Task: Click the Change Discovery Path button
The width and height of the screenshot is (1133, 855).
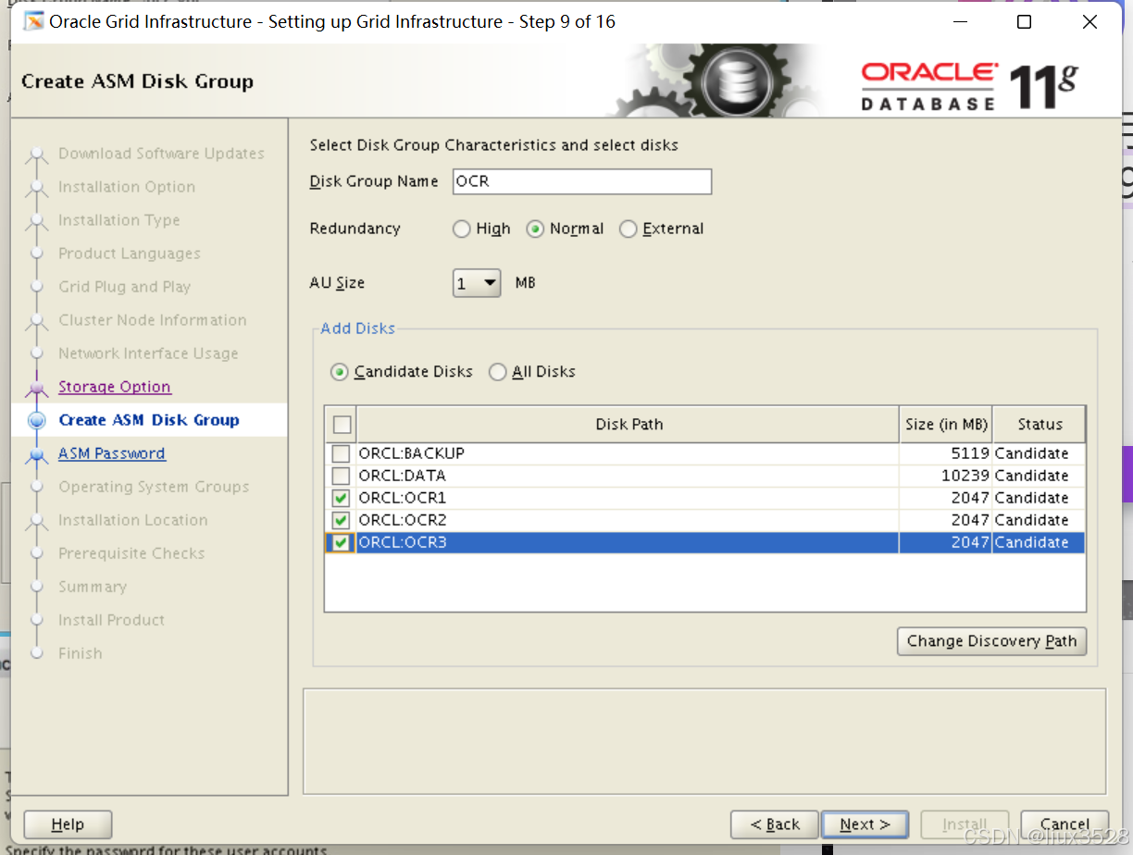Action: pos(991,641)
